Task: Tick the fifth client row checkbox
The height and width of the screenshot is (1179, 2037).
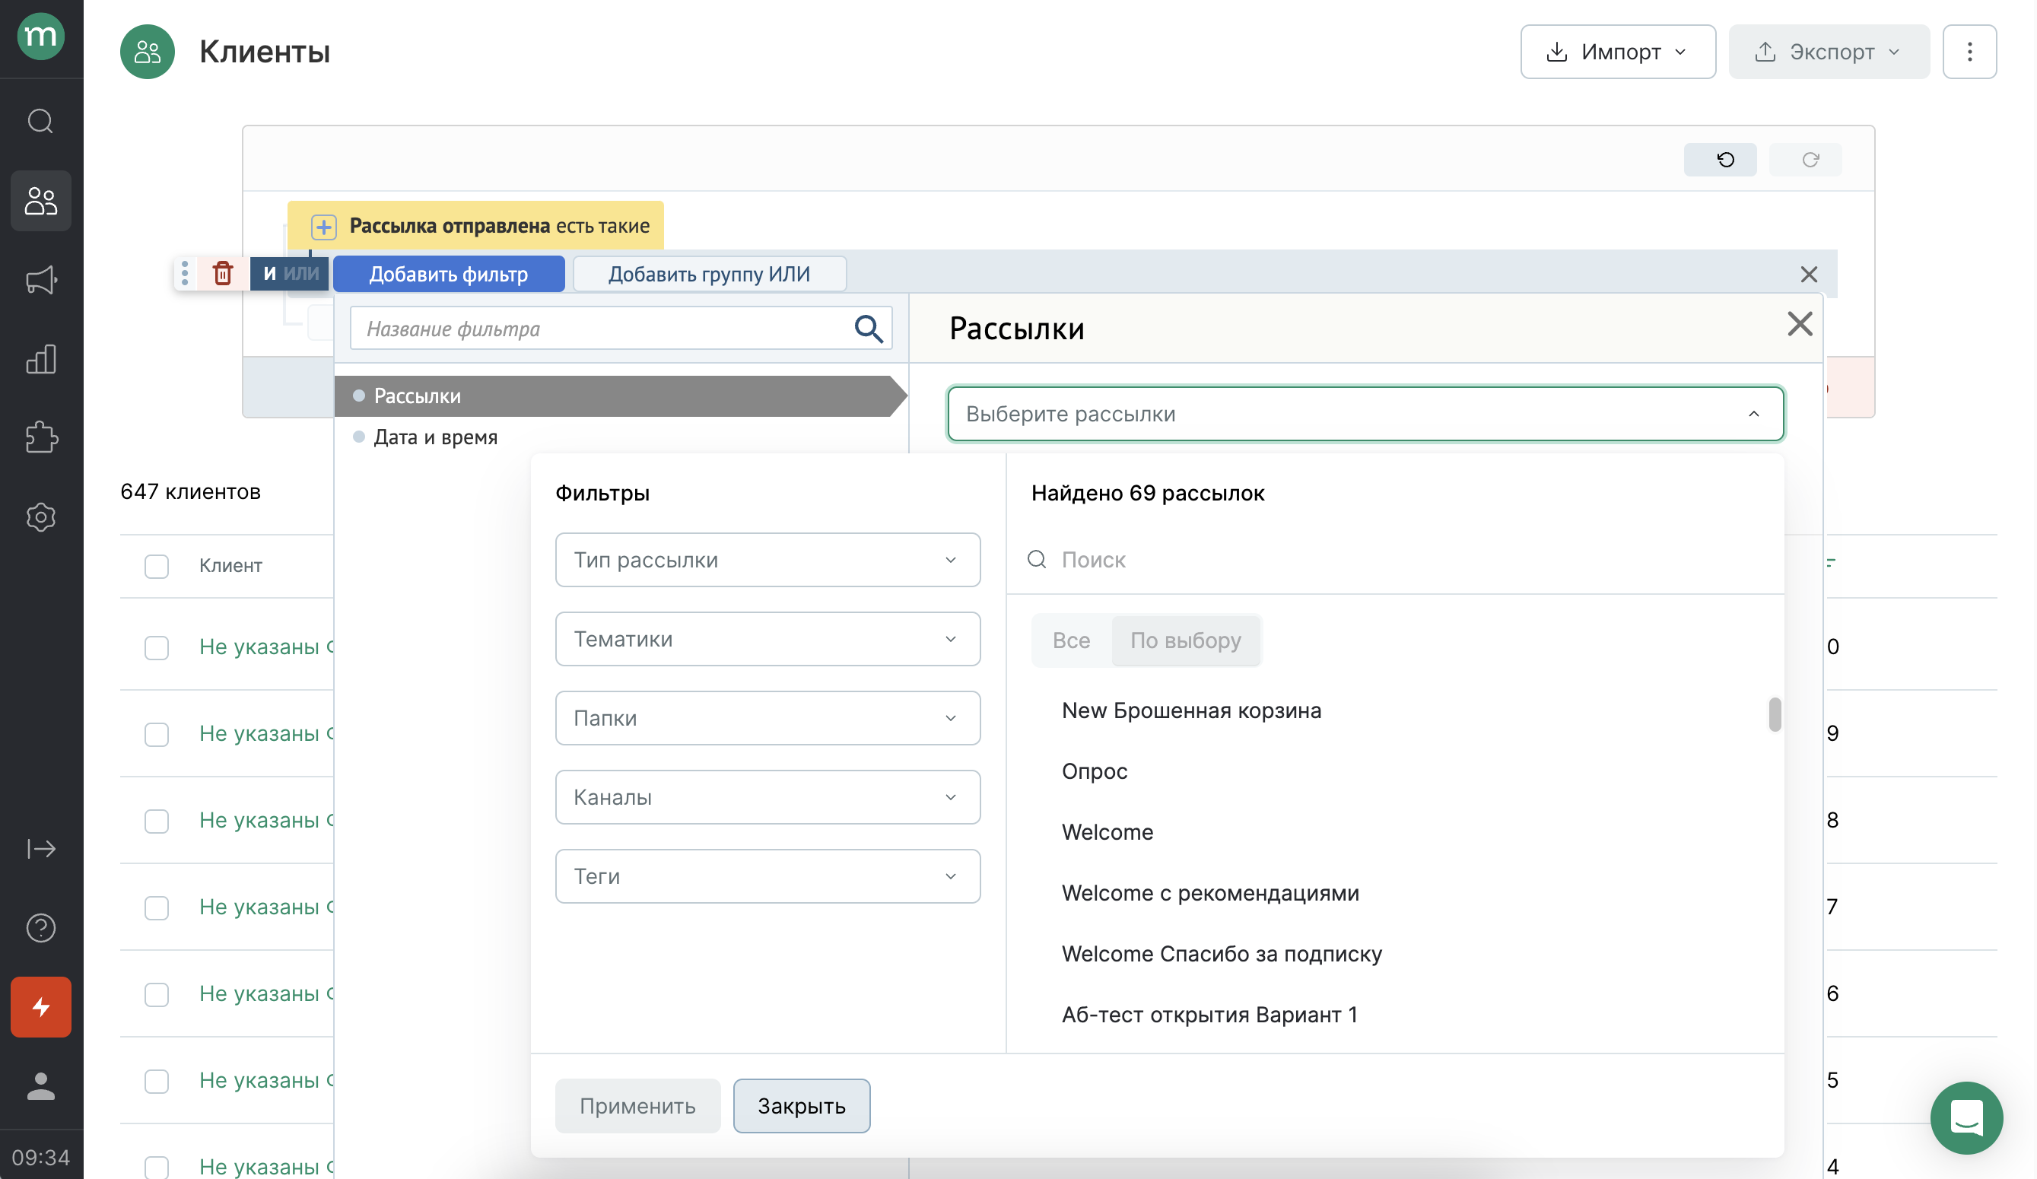Action: pos(156,994)
